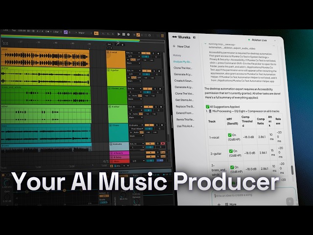Open the Use This As A... history item

click(185, 126)
